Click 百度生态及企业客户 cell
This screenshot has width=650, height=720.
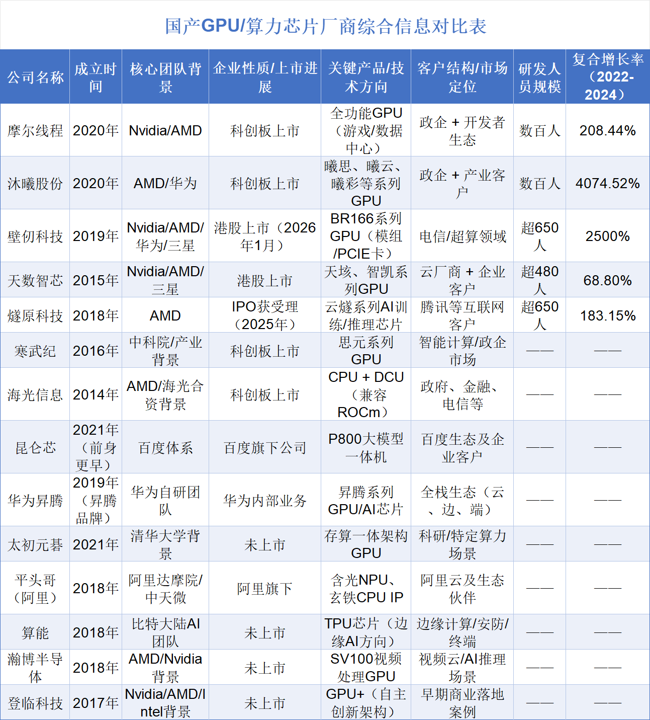click(462, 447)
